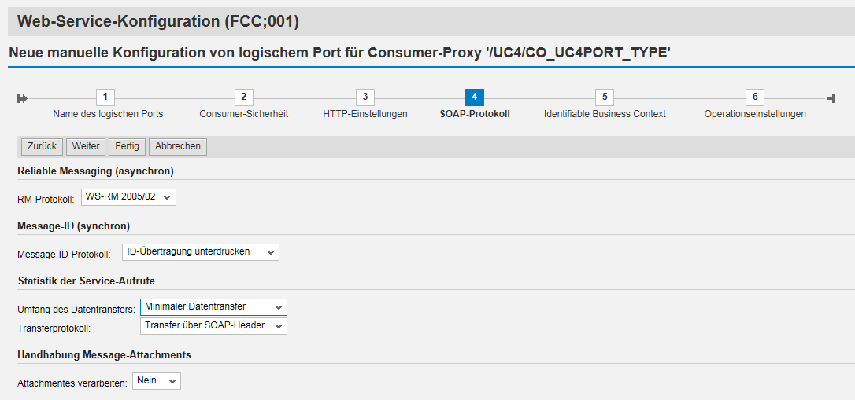Click the Weiter button
Screen dimensions: 855x400
click(x=86, y=146)
